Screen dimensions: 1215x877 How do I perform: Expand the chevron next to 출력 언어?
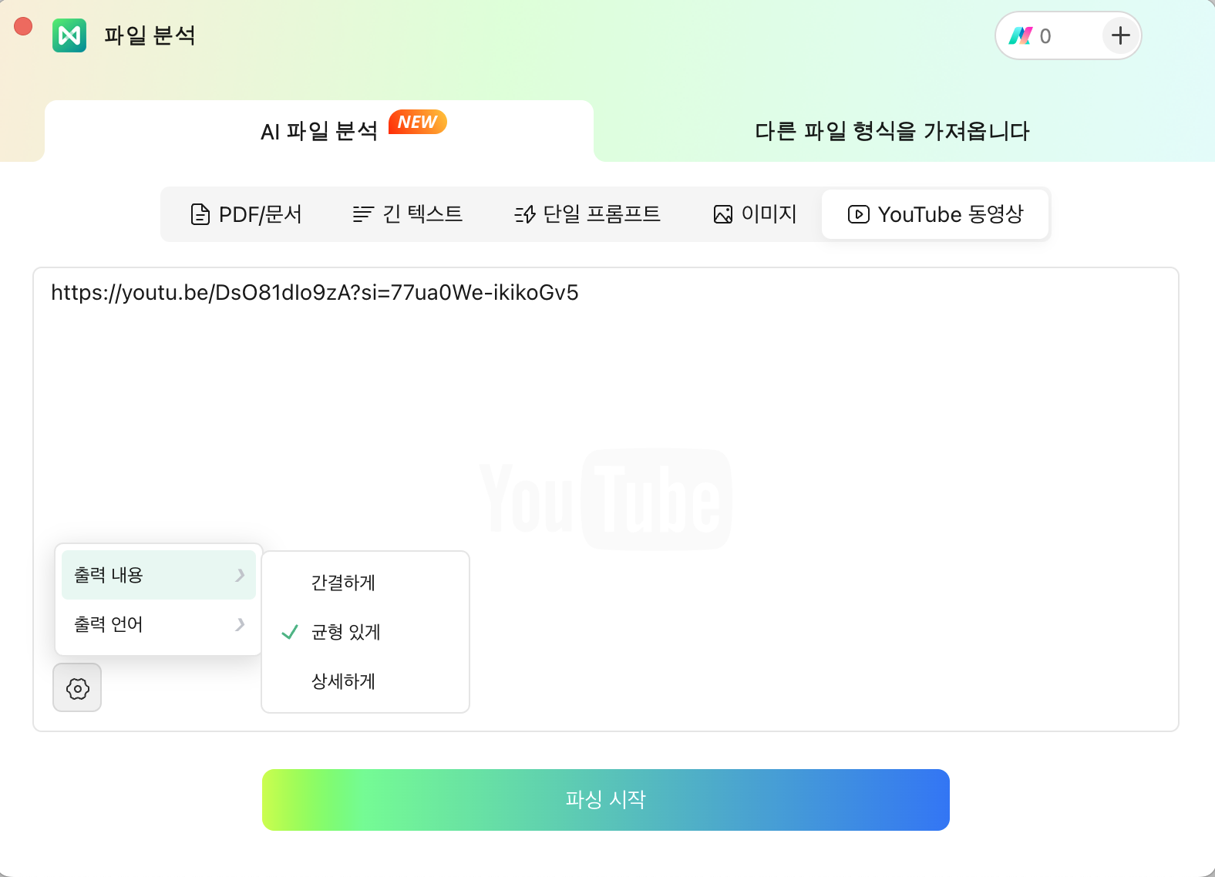point(241,624)
